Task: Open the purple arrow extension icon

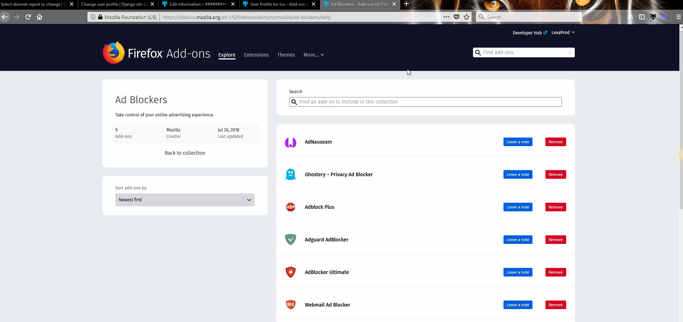Action: 665,17
